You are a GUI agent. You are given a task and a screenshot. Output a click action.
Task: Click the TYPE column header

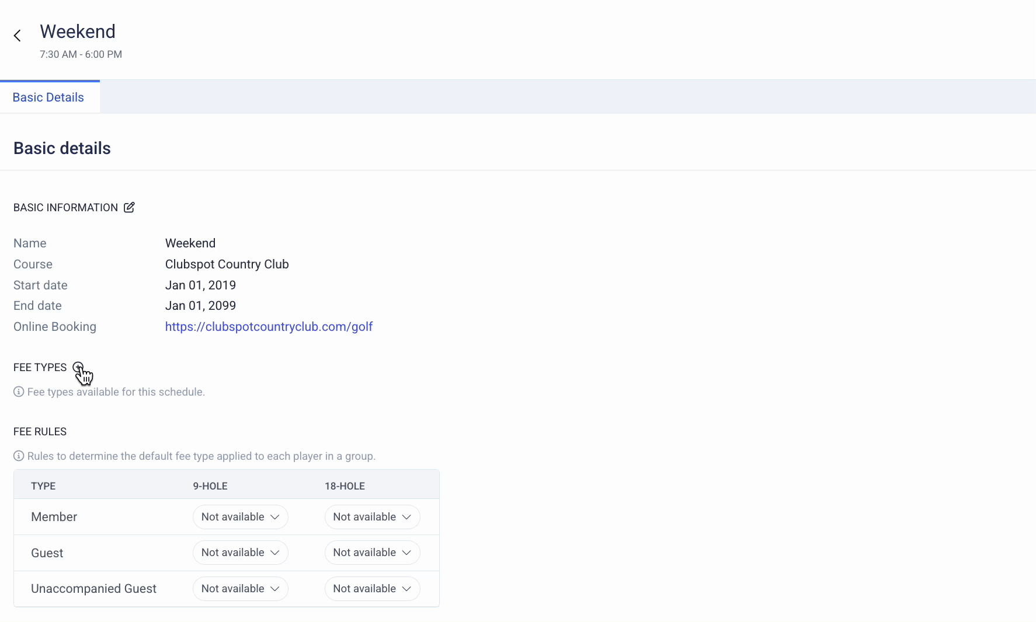click(43, 486)
